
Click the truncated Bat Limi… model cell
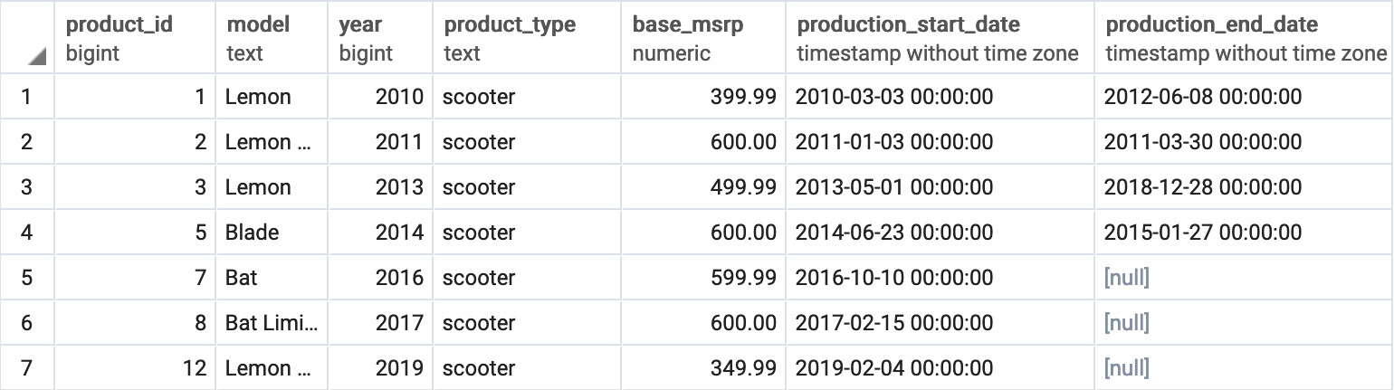coord(272,323)
